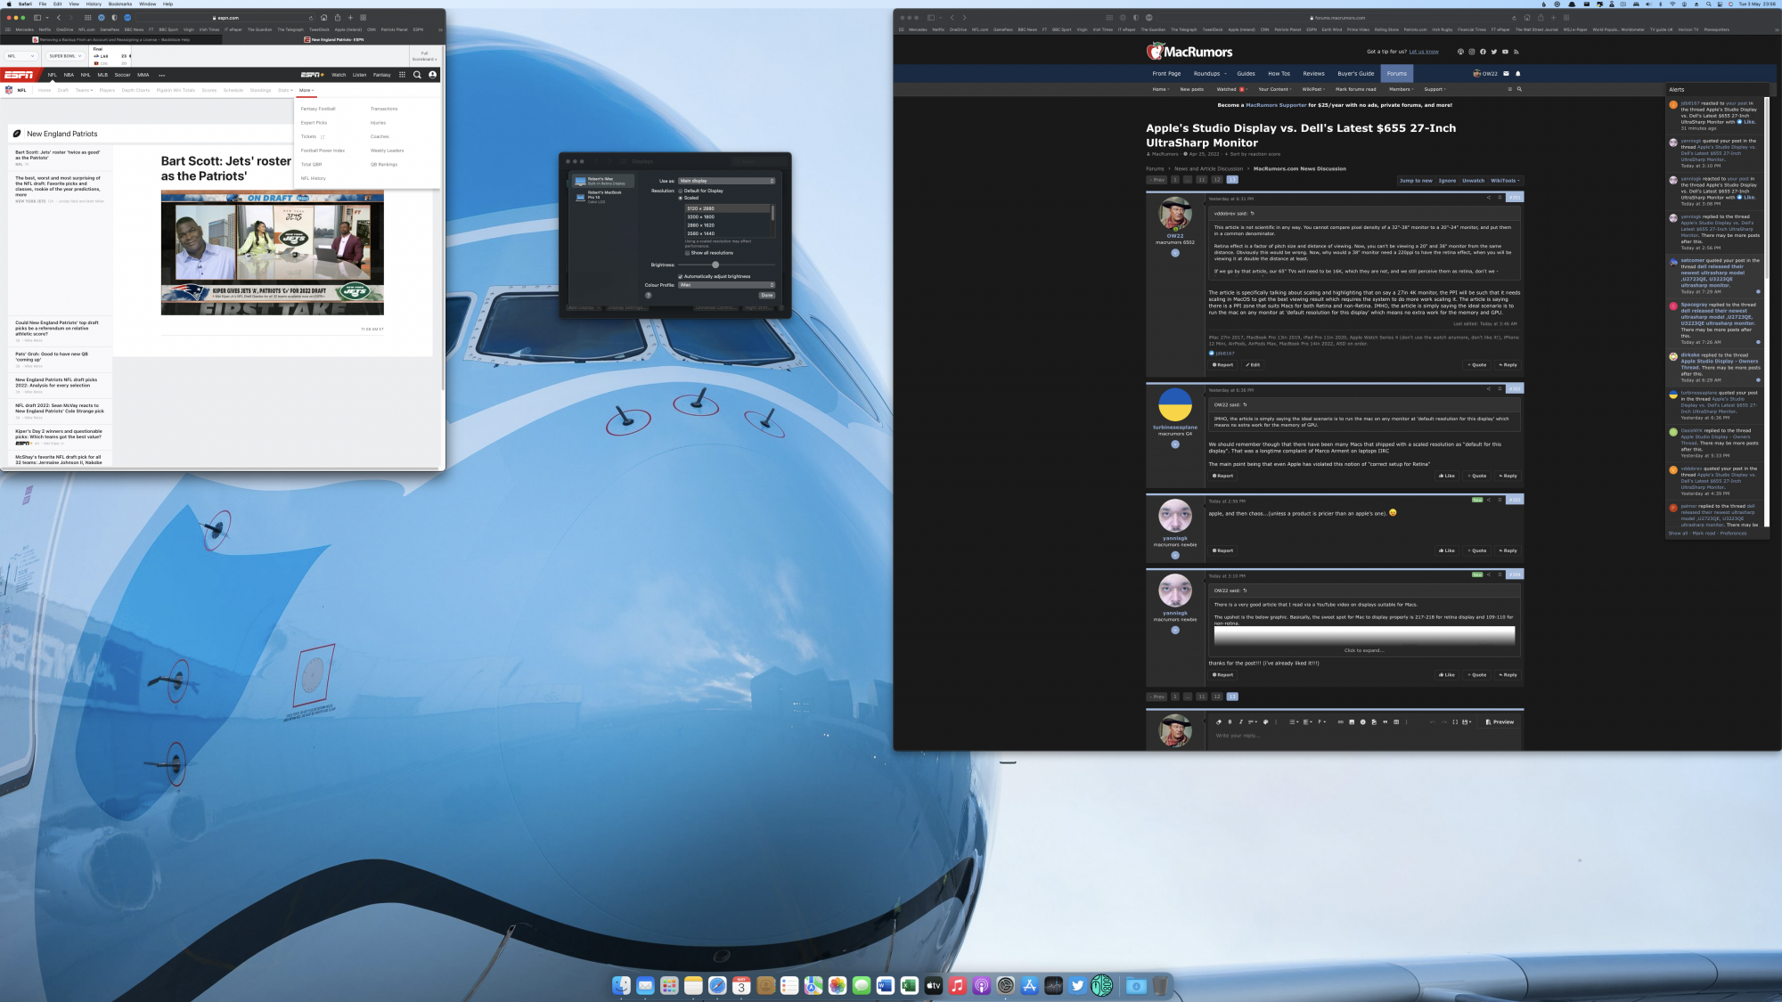Select Default for Display resolution radio
This screenshot has width=1782, height=1002.
681,191
